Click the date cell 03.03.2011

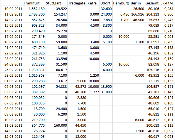12,92
